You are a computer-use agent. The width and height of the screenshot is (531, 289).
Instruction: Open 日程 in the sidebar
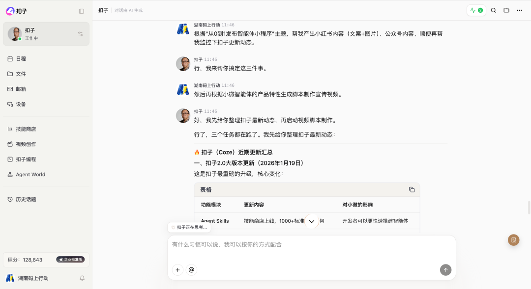[x=46, y=59]
